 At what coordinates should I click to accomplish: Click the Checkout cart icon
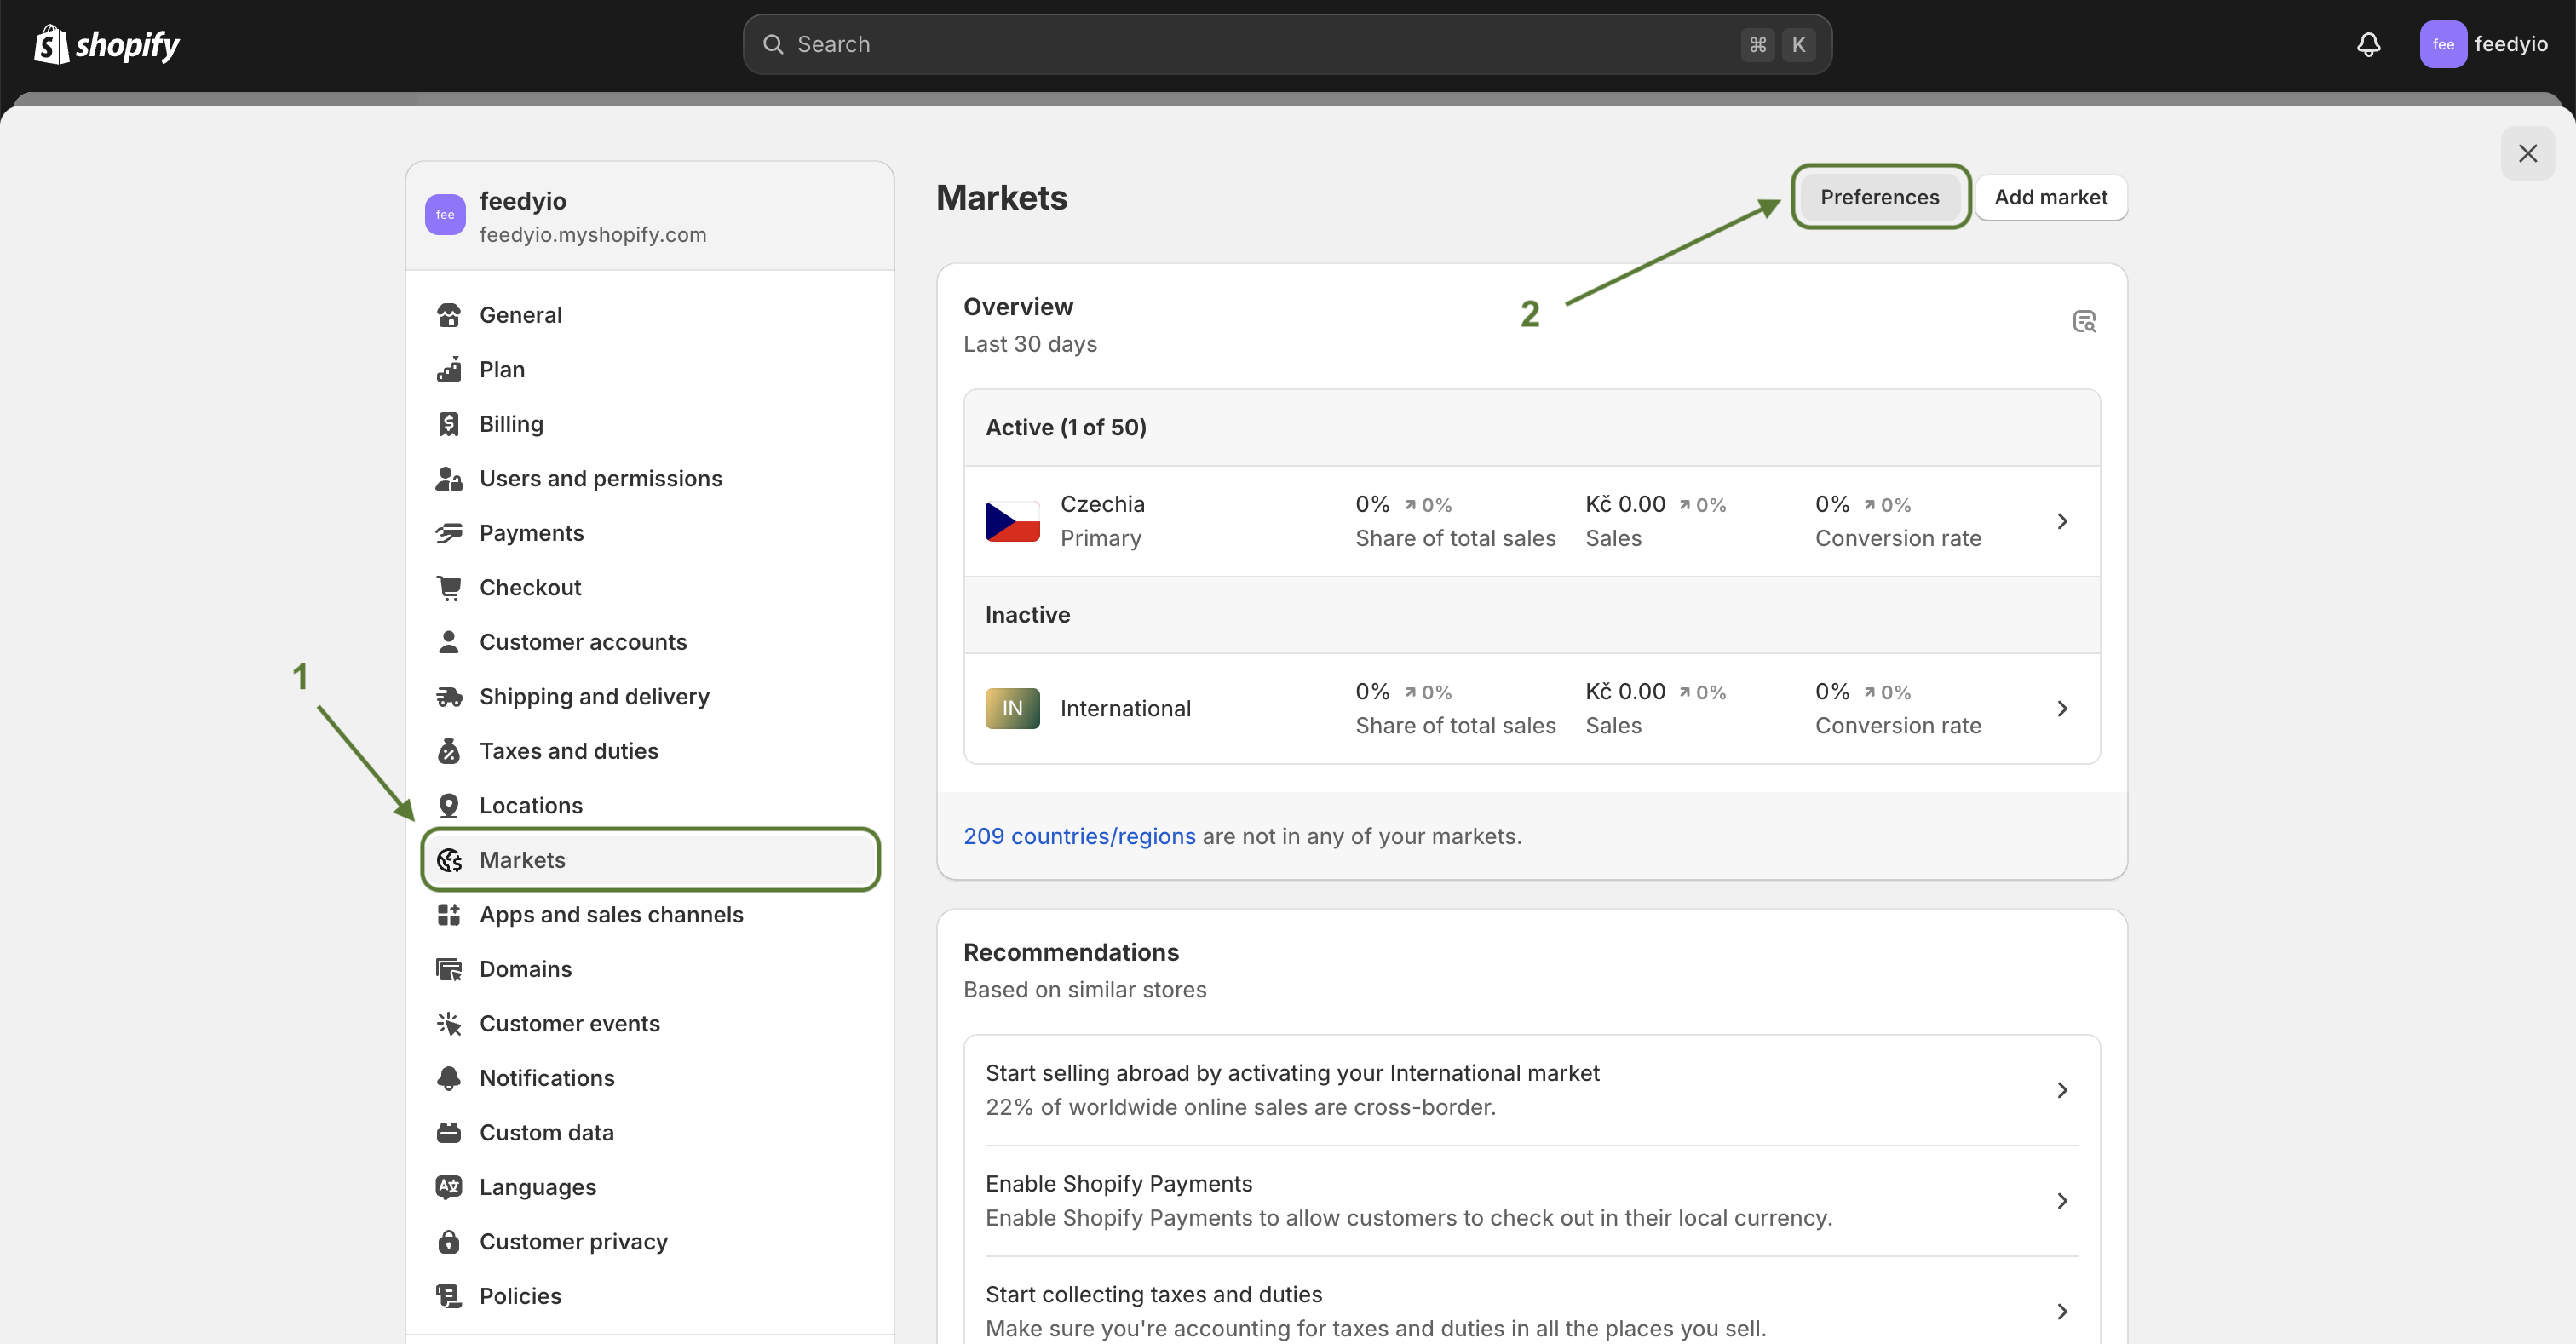449,587
